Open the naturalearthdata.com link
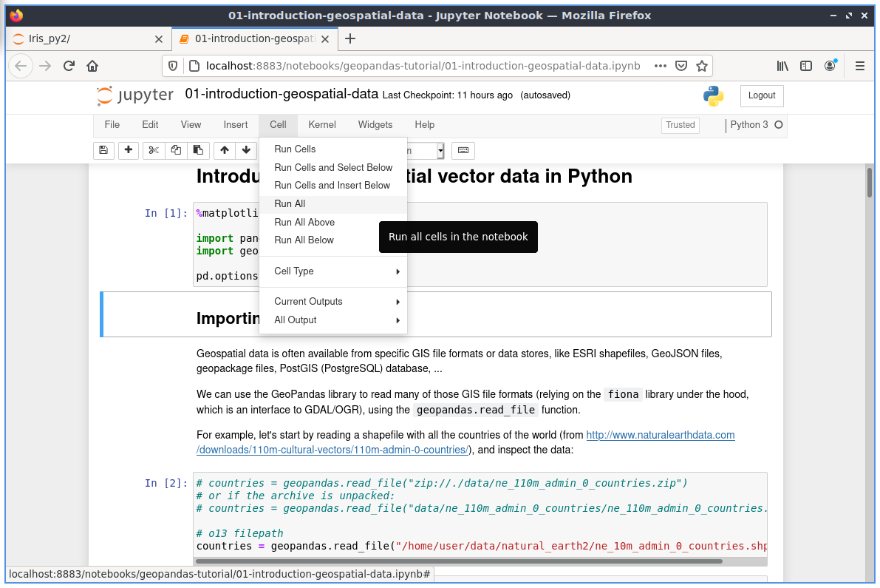The width and height of the screenshot is (880, 588). point(660,435)
